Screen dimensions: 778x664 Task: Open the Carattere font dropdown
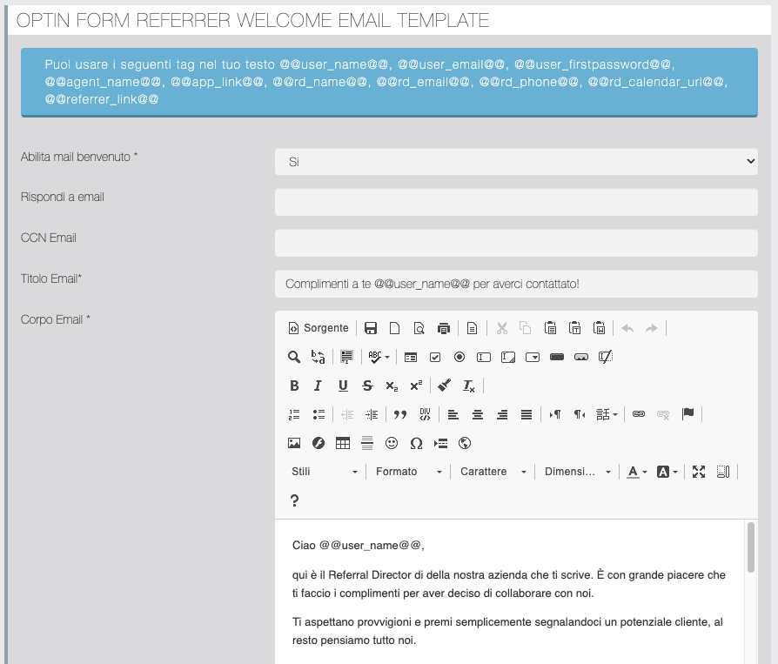coord(493,472)
